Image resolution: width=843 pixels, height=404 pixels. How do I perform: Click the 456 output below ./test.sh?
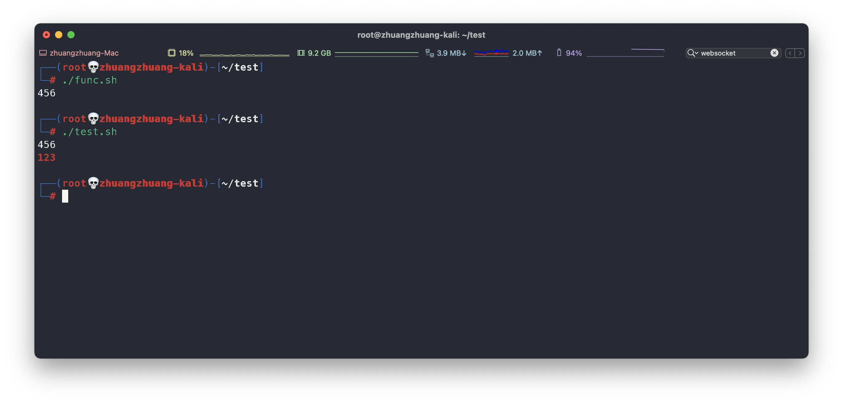[x=46, y=145]
